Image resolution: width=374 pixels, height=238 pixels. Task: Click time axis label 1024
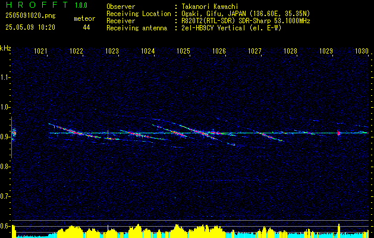pos(147,51)
